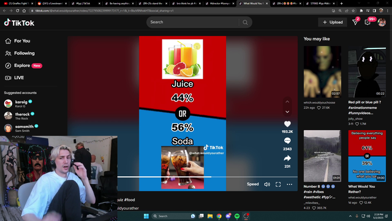Viewport: 392px width, 221px height.
Task: Open the profile avatar menu
Action: [x=382, y=22]
